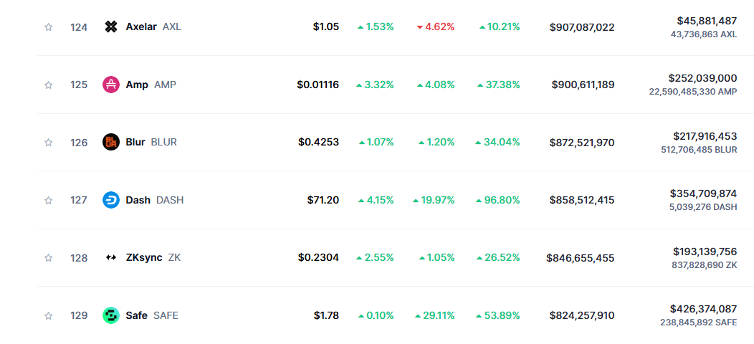754x344 pixels.
Task: Toggle the Dash watchlist star
Action: point(48,200)
